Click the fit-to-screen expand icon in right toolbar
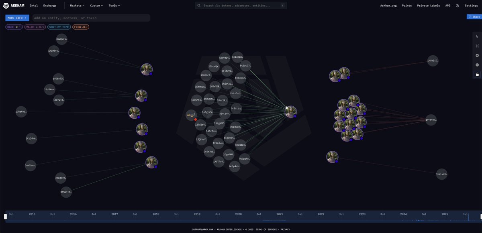The width and height of the screenshot is (482, 233). coord(477,46)
